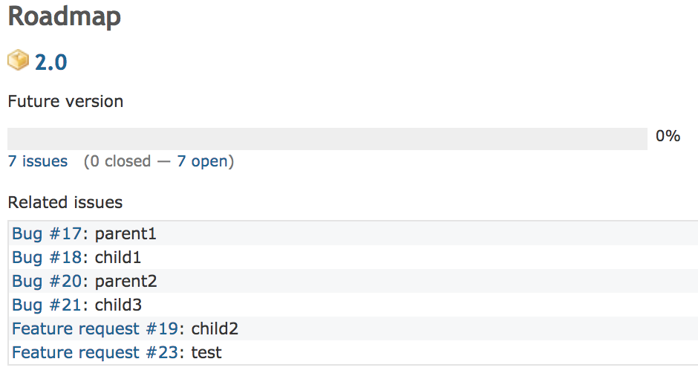The image size is (698, 379).
Task: Open Bug #20 parent2
Action: point(47,281)
